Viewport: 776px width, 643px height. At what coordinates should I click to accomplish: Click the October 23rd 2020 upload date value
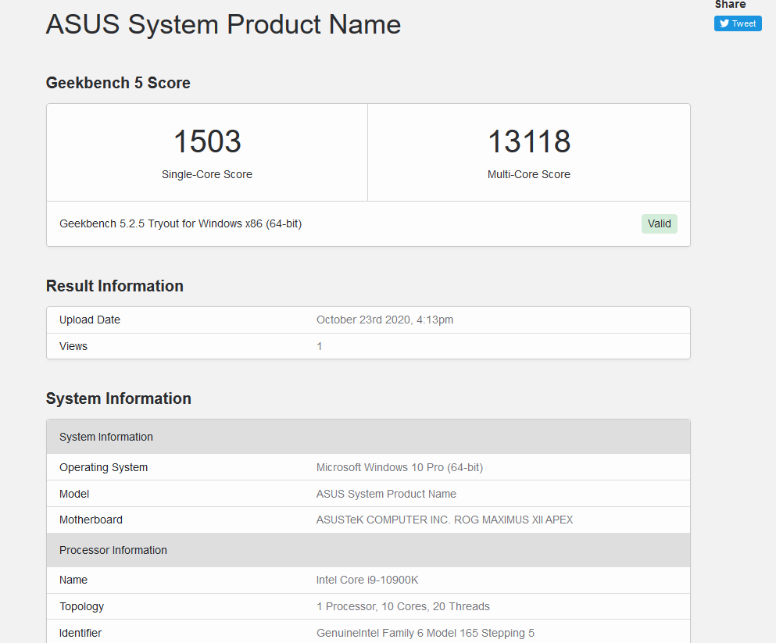click(x=384, y=320)
